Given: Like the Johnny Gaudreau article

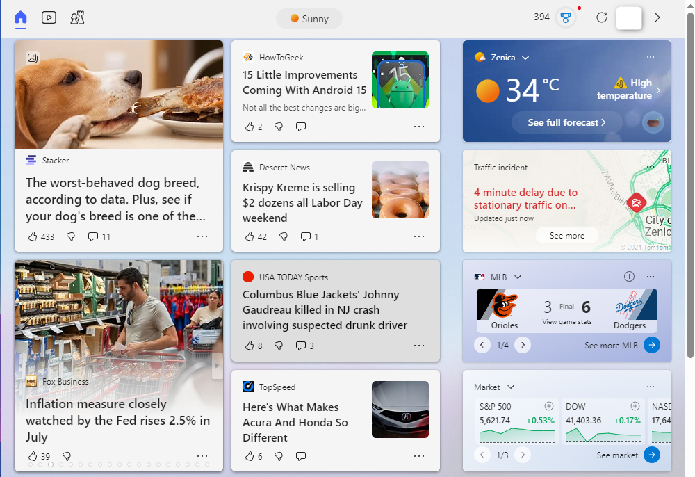Looking at the screenshot, I should click(x=250, y=346).
